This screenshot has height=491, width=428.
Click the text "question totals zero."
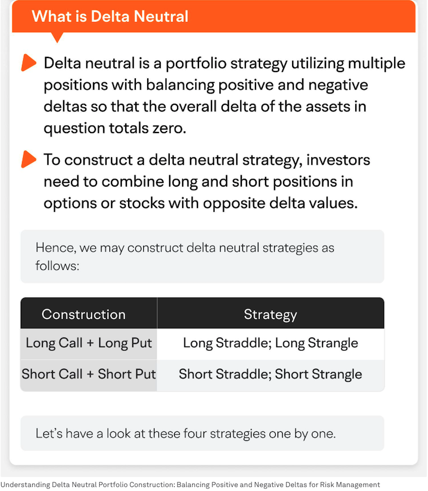tap(114, 127)
